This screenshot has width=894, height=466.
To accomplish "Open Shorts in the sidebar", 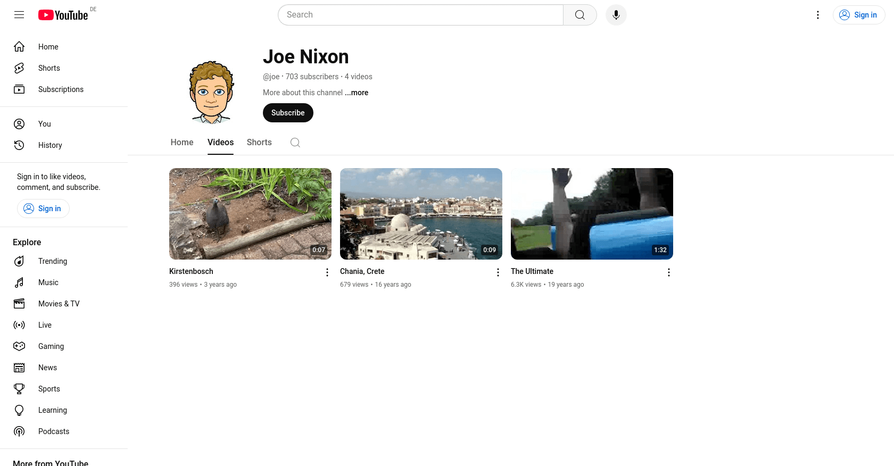I will (x=49, y=68).
